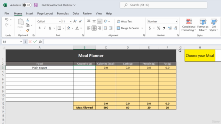Open the File menu

point(7,13)
